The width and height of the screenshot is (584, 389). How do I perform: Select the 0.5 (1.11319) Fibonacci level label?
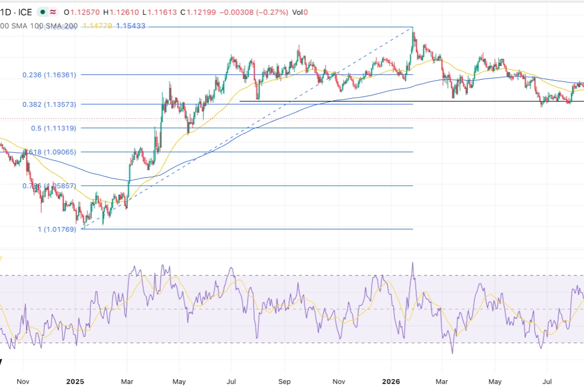[54, 128]
